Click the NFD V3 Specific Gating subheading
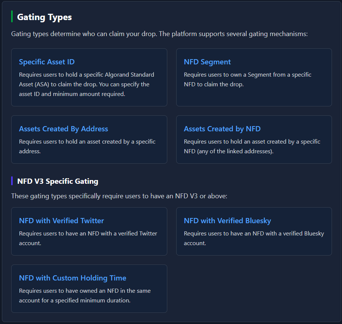This screenshot has height=324, width=342. pos(58,181)
